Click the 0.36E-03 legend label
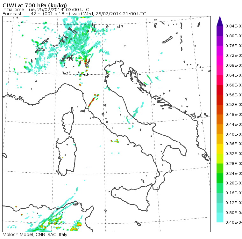The image size is (242, 239). click(x=234, y=144)
